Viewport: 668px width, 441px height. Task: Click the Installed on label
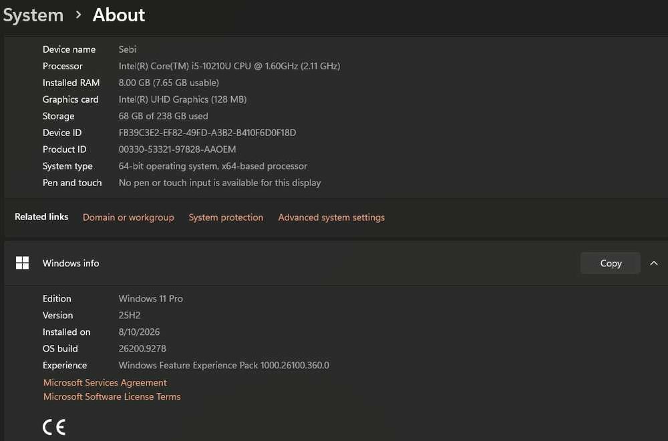[66, 332]
